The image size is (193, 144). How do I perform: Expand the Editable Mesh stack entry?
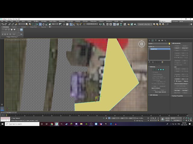point(149,49)
